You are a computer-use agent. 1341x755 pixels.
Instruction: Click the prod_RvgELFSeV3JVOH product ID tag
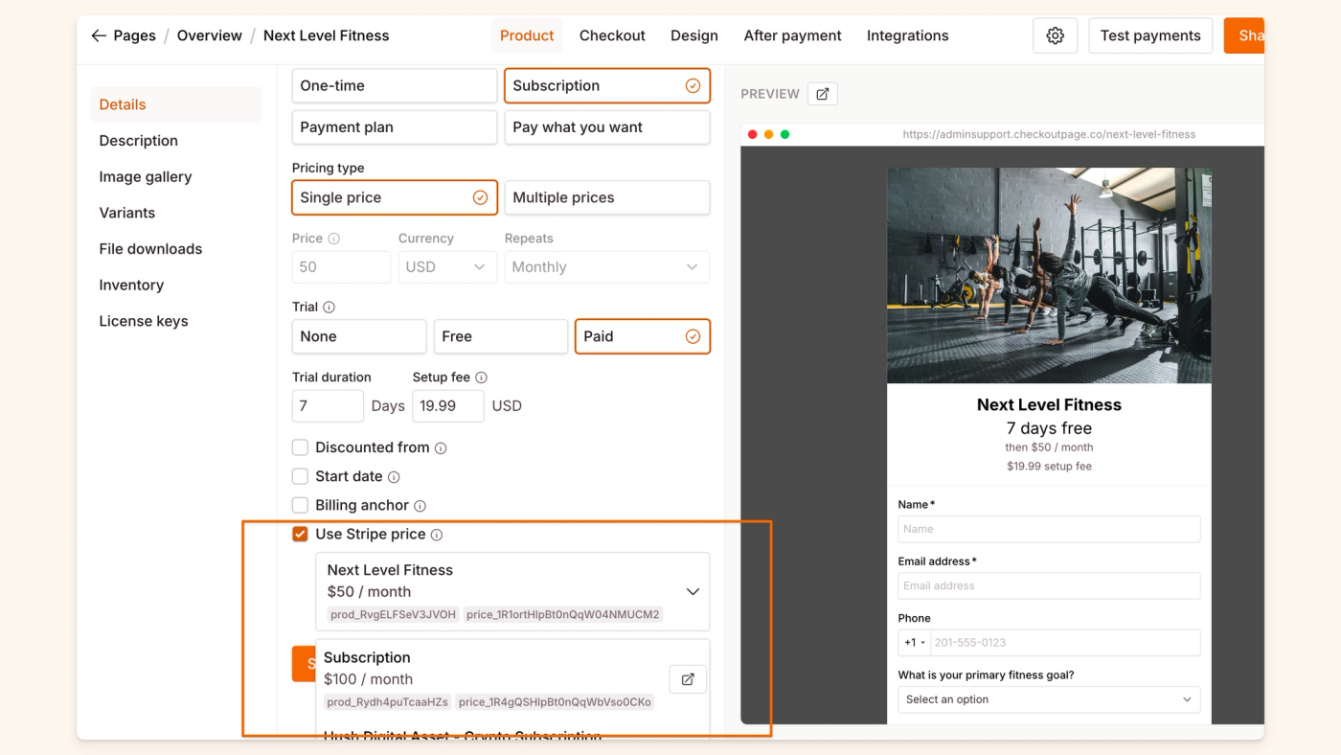[x=392, y=614]
